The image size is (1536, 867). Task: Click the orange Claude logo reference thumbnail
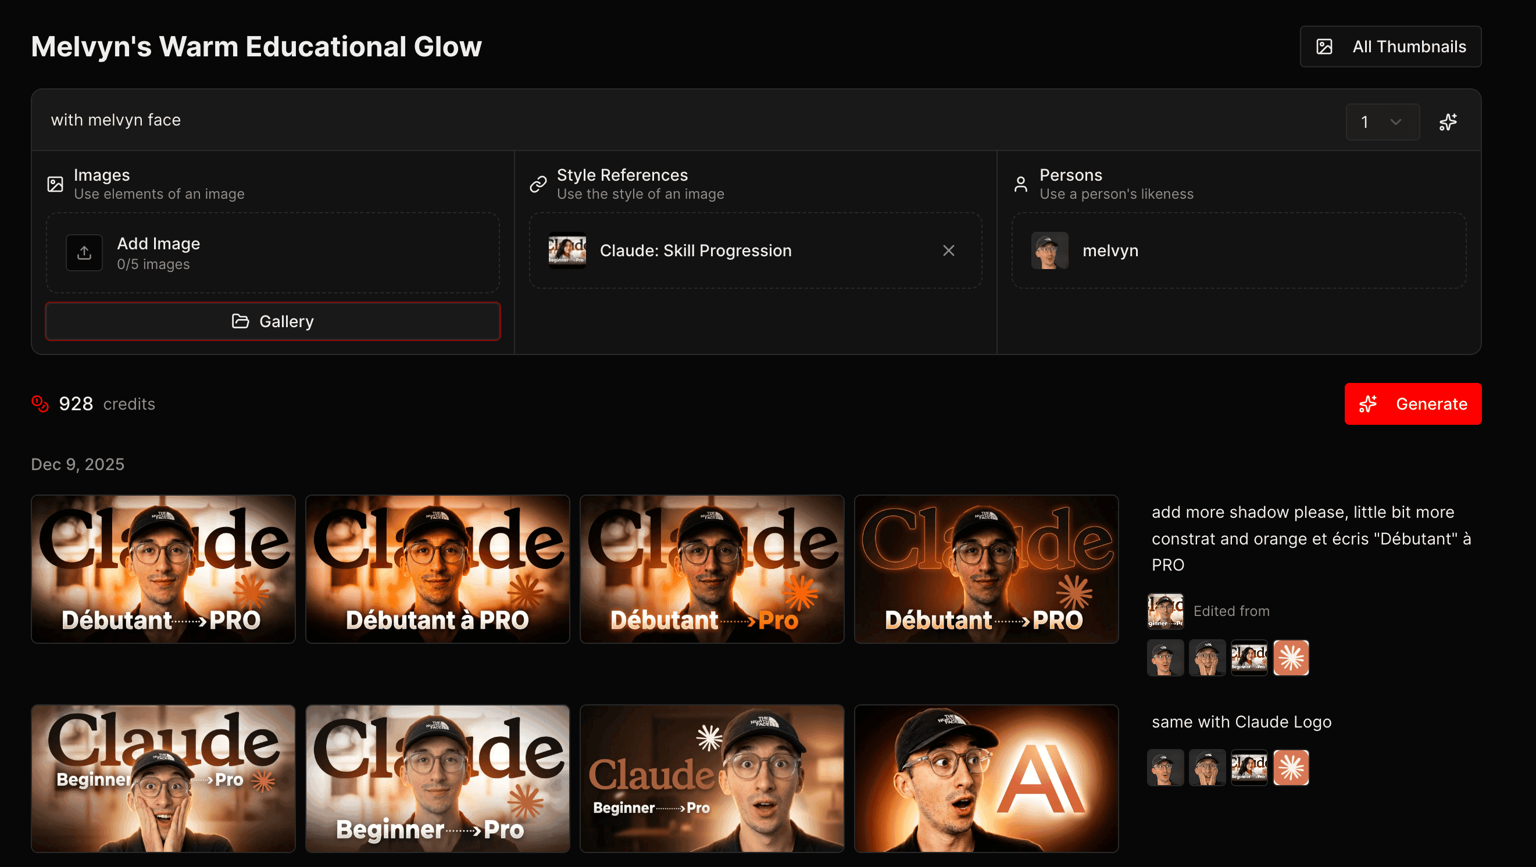click(1290, 657)
